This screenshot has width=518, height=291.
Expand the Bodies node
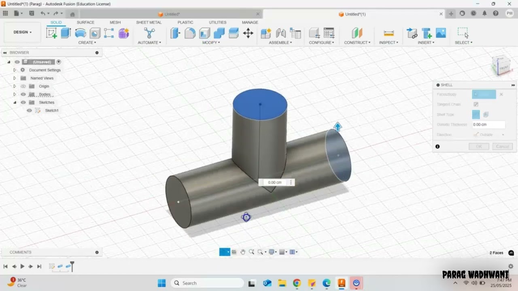coord(15,94)
